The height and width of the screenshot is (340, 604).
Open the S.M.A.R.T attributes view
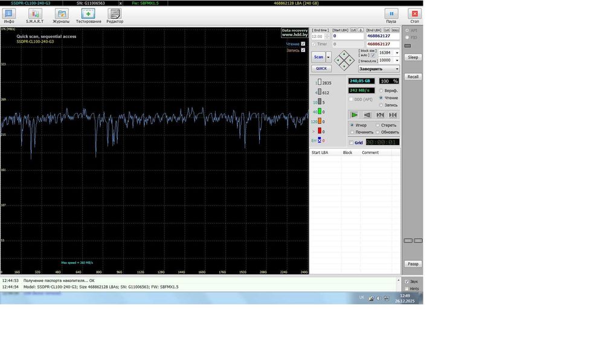34,16
